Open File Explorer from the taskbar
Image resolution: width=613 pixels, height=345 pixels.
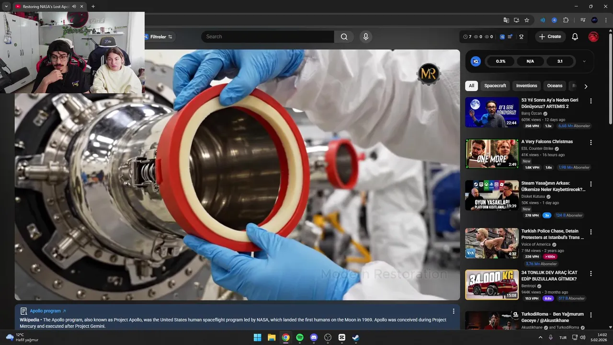tap(272, 337)
